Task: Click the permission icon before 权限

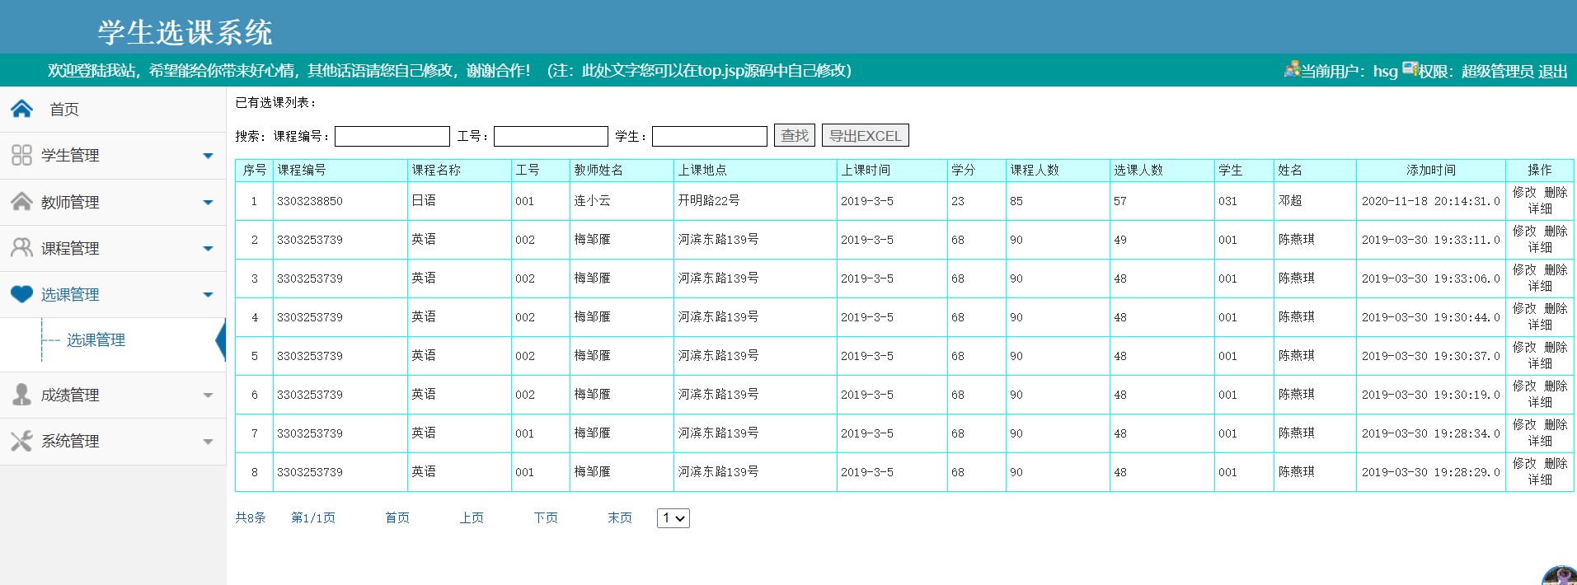Action: (1410, 69)
